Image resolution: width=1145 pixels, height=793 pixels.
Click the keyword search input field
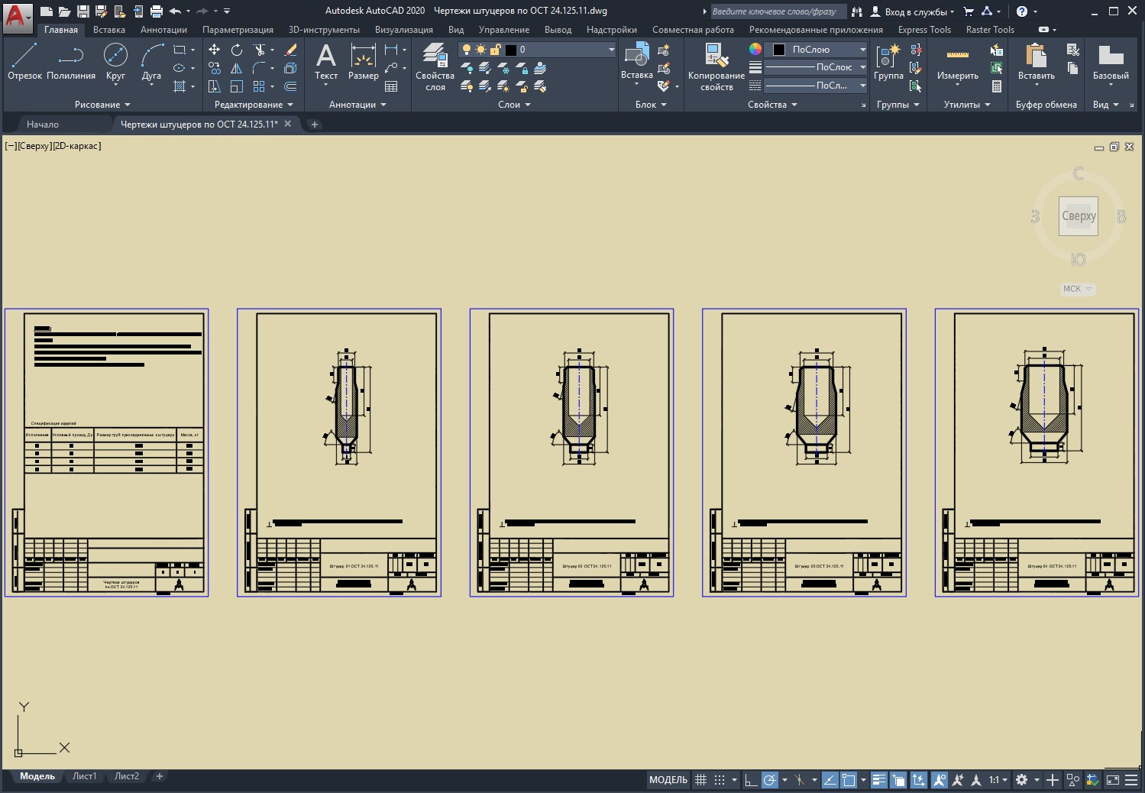(x=778, y=11)
